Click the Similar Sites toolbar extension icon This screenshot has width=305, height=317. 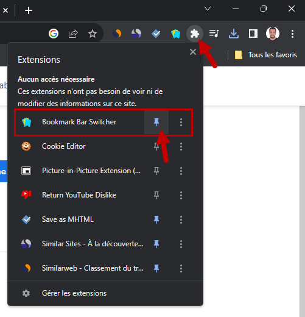pos(136,34)
